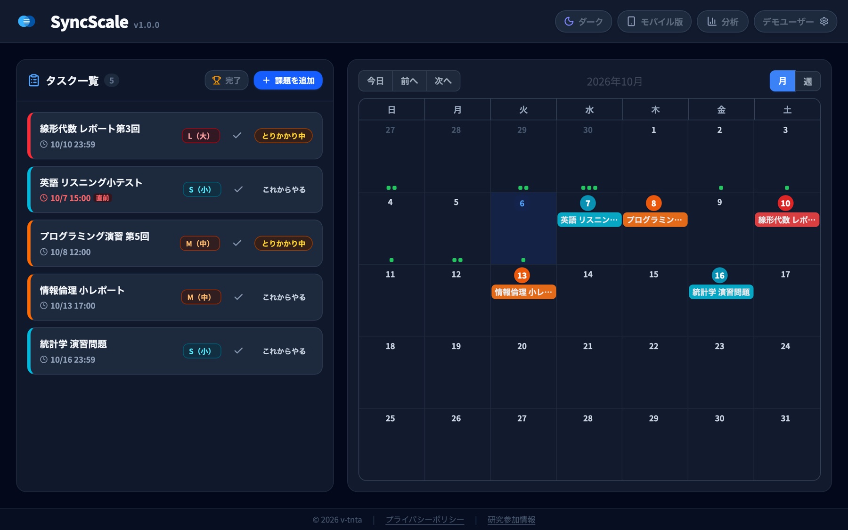
Task: Change これからやる status of 統計学 task
Action: [284, 351]
